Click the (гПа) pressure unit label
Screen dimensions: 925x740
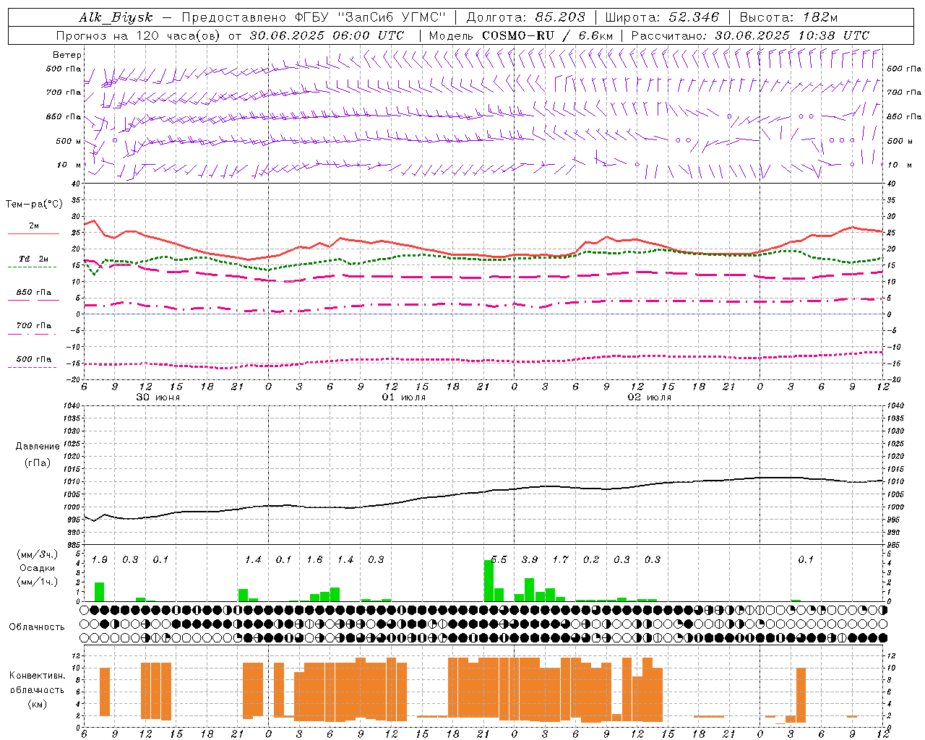tap(38, 463)
